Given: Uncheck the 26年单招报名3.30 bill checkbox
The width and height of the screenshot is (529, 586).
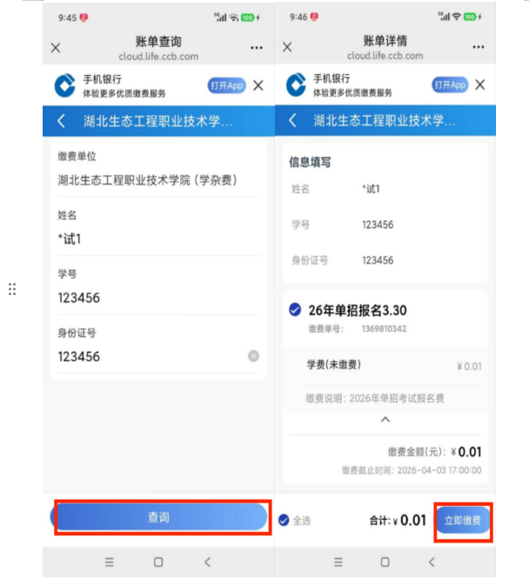Looking at the screenshot, I should (x=295, y=310).
